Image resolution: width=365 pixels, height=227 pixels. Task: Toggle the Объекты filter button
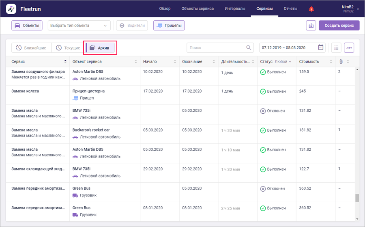tap(27, 26)
